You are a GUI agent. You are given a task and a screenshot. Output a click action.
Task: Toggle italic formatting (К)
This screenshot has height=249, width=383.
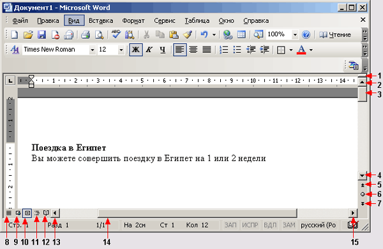[x=149, y=50]
